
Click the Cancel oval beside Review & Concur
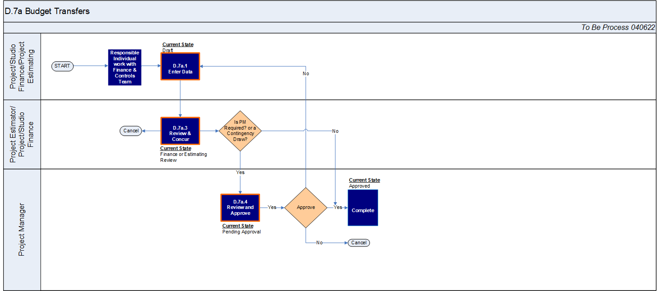131,131
